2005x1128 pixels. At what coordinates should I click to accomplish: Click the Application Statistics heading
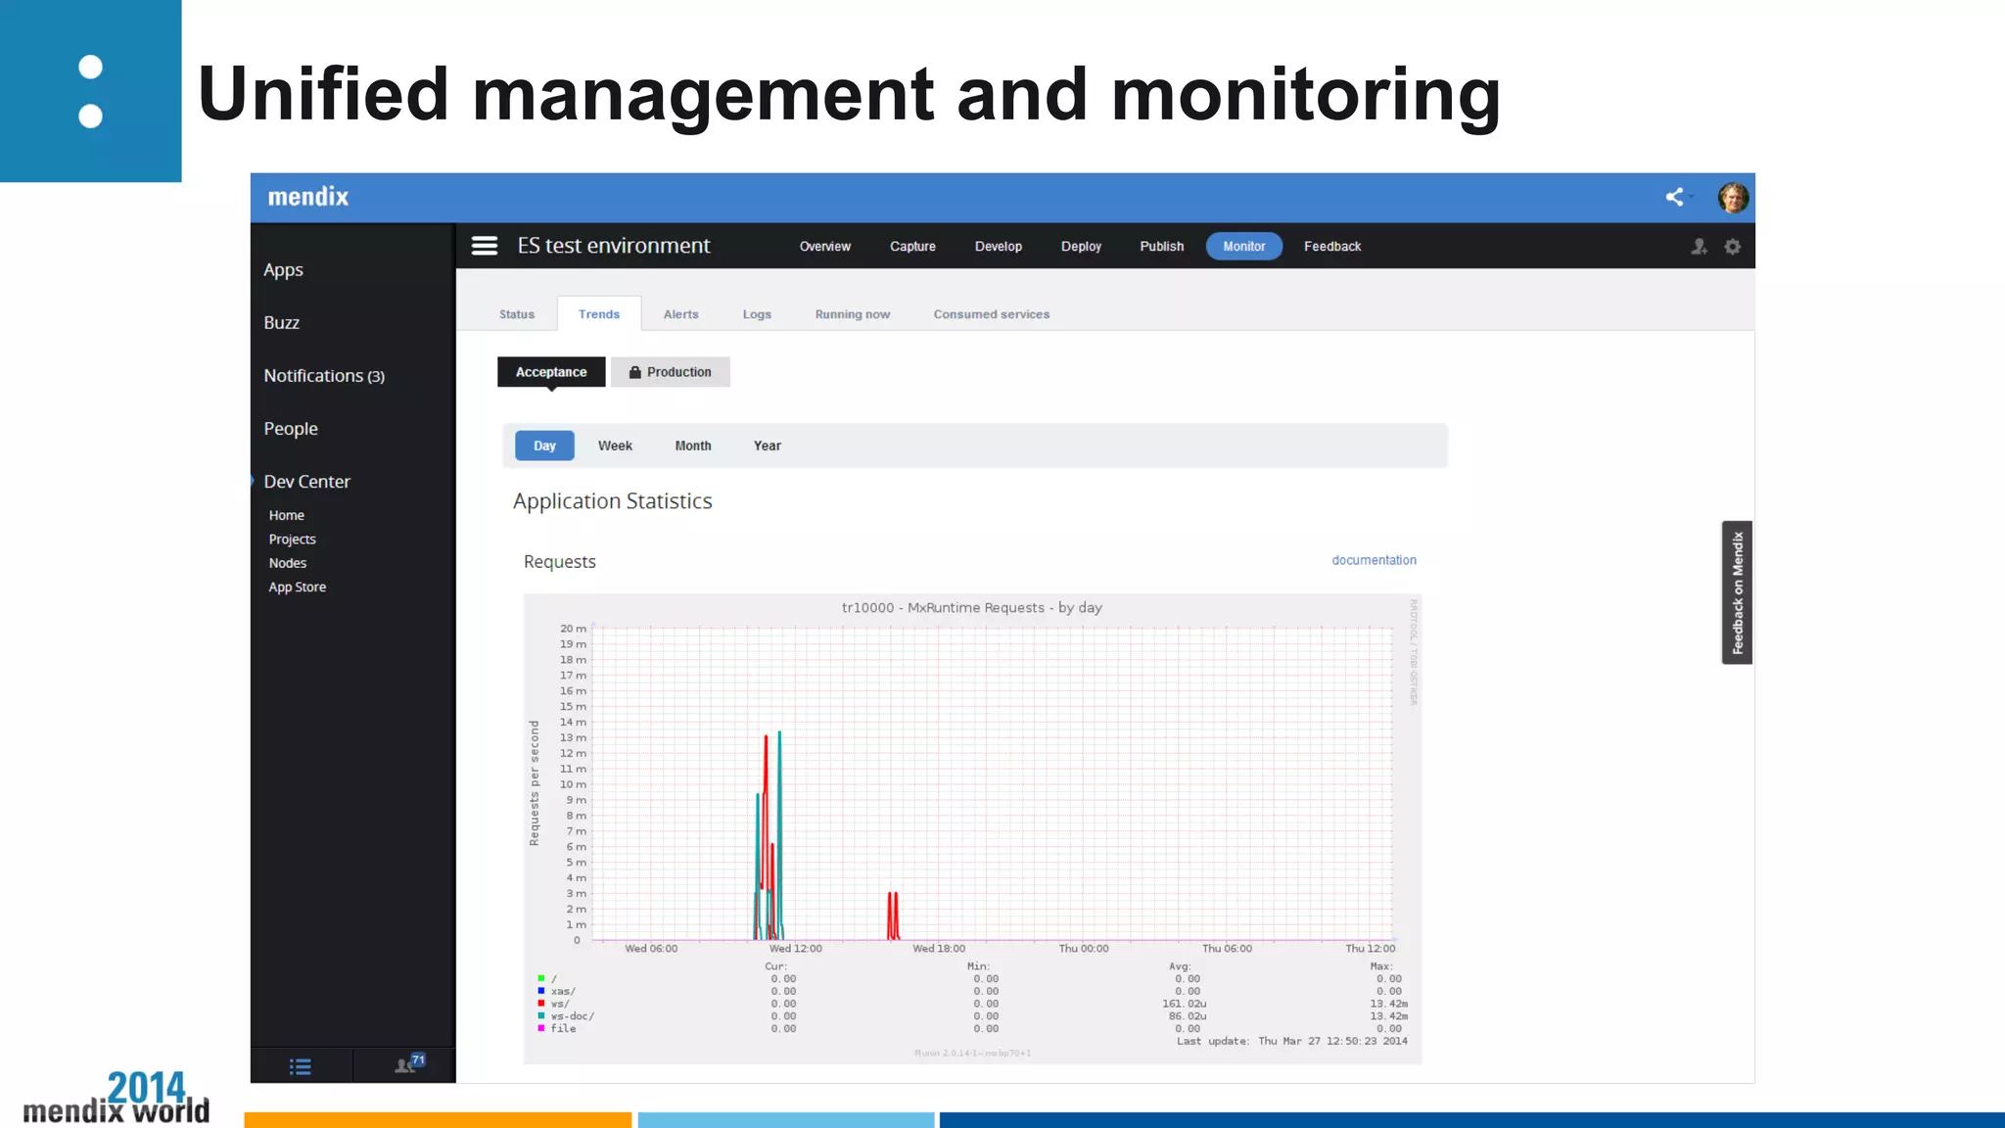(x=613, y=501)
